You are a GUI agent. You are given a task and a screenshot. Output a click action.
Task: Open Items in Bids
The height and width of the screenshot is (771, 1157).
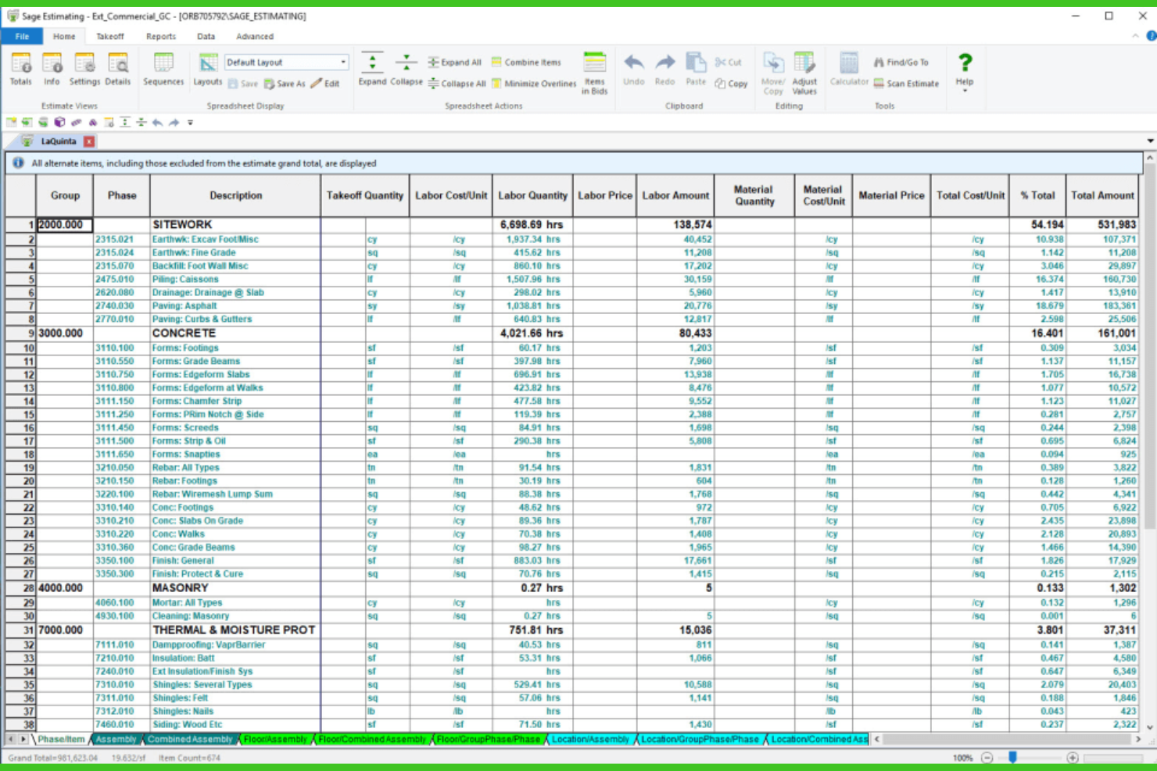point(595,73)
